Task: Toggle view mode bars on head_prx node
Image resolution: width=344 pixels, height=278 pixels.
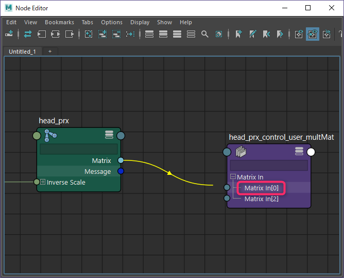Action: [109, 135]
